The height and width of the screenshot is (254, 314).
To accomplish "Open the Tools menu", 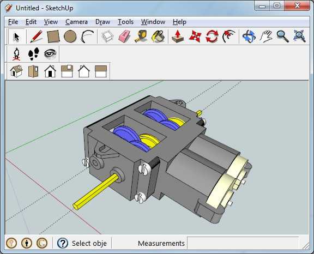I will 125,22.
